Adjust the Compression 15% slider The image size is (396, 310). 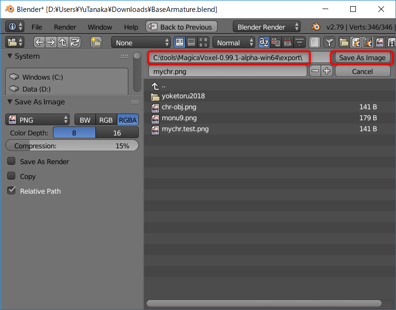click(72, 145)
